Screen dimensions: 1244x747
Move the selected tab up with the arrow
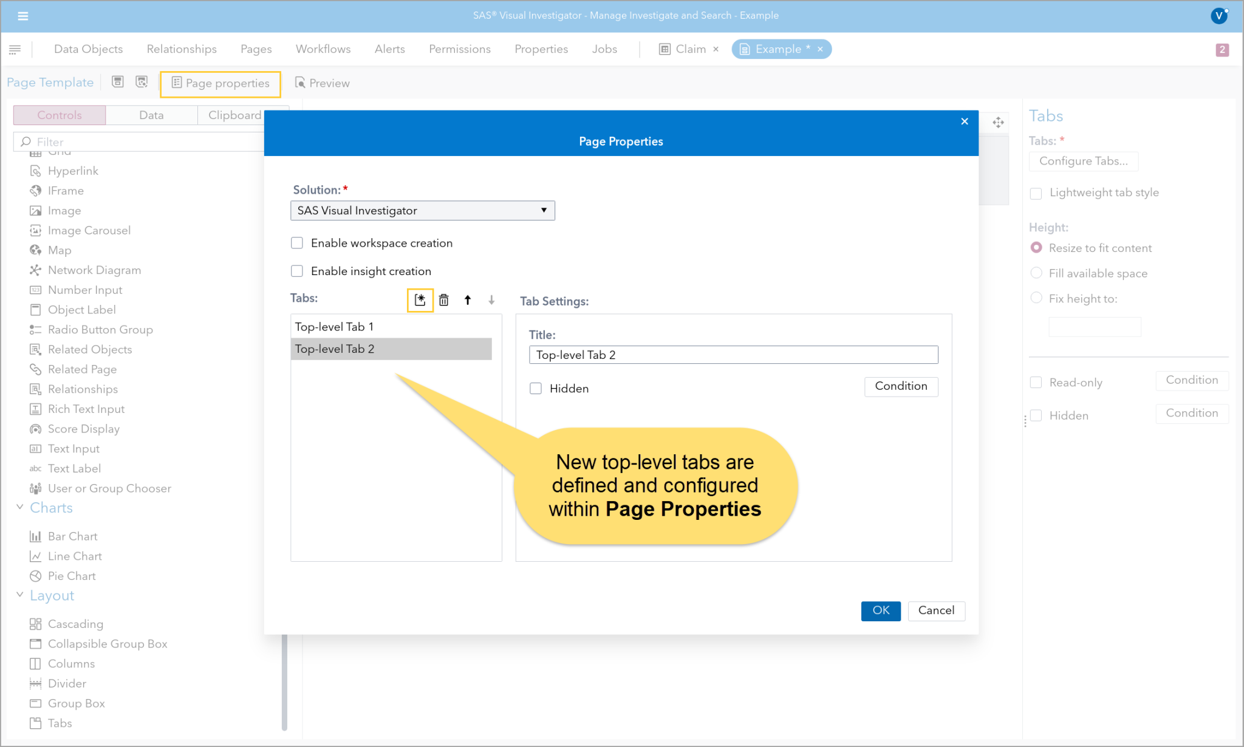click(x=468, y=300)
